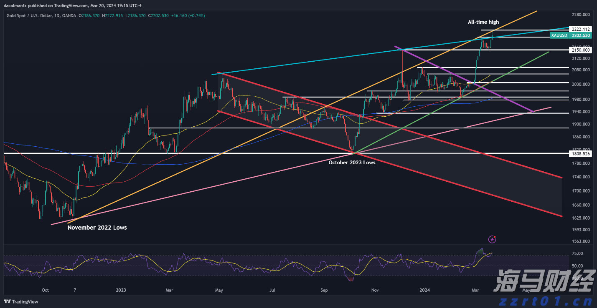
Task: Select the 1808.526 price axis label
Action: tap(581, 153)
